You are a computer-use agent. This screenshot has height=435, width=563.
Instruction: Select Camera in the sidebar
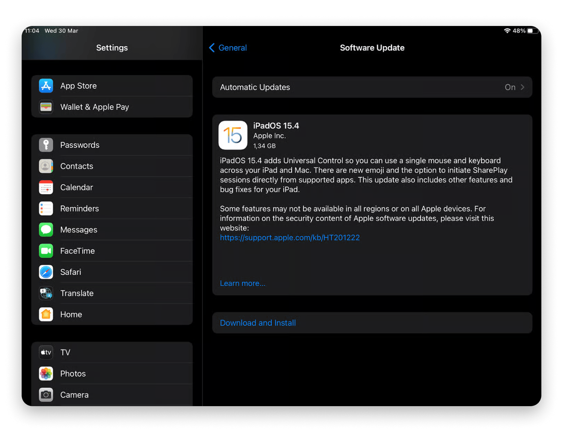point(74,395)
